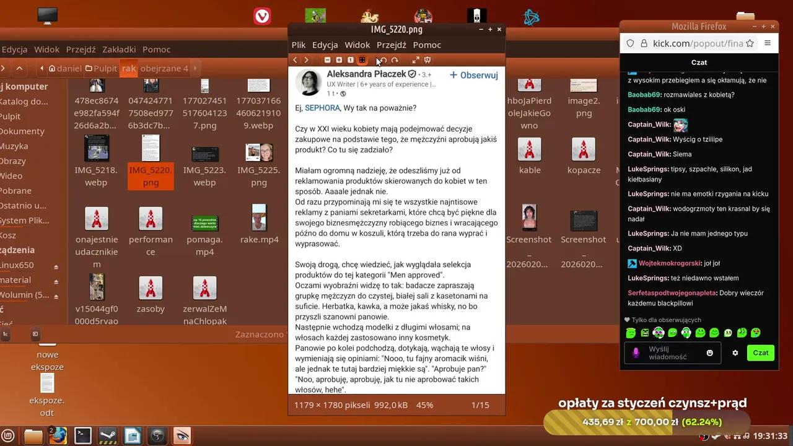The height and width of the screenshot is (446, 793).
Task: Go to next image in viewer toolbar
Action: [306, 60]
